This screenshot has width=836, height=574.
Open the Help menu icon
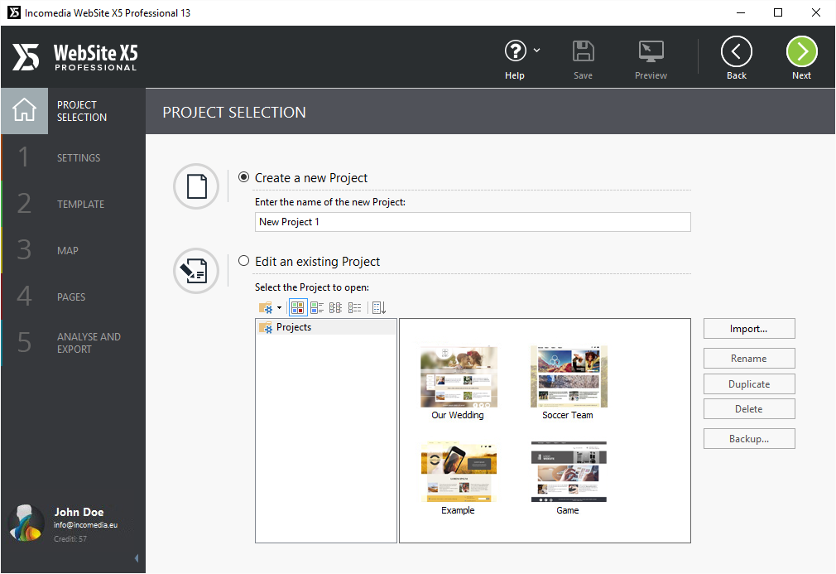[515, 51]
